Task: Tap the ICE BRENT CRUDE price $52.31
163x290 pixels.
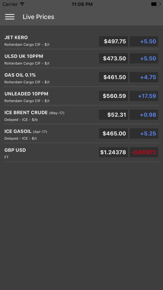Action: (x=113, y=114)
